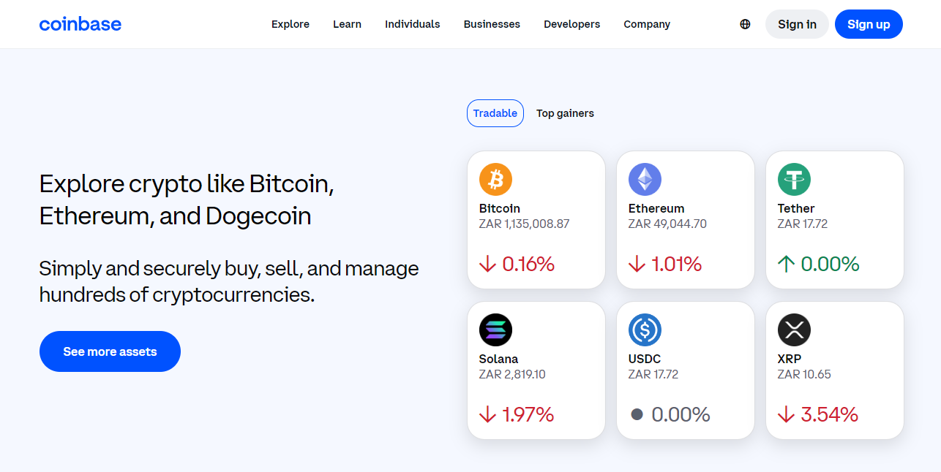Click the Tether green logo icon
Screen dimensions: 941x472
coord(794,179)
